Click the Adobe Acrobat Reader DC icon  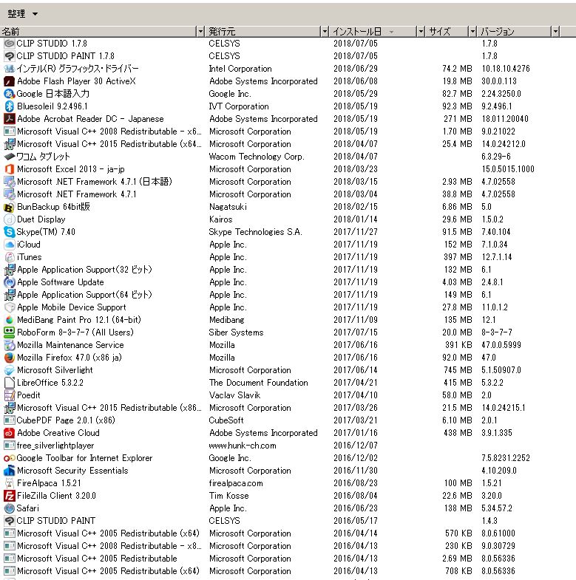coord(10,119)
